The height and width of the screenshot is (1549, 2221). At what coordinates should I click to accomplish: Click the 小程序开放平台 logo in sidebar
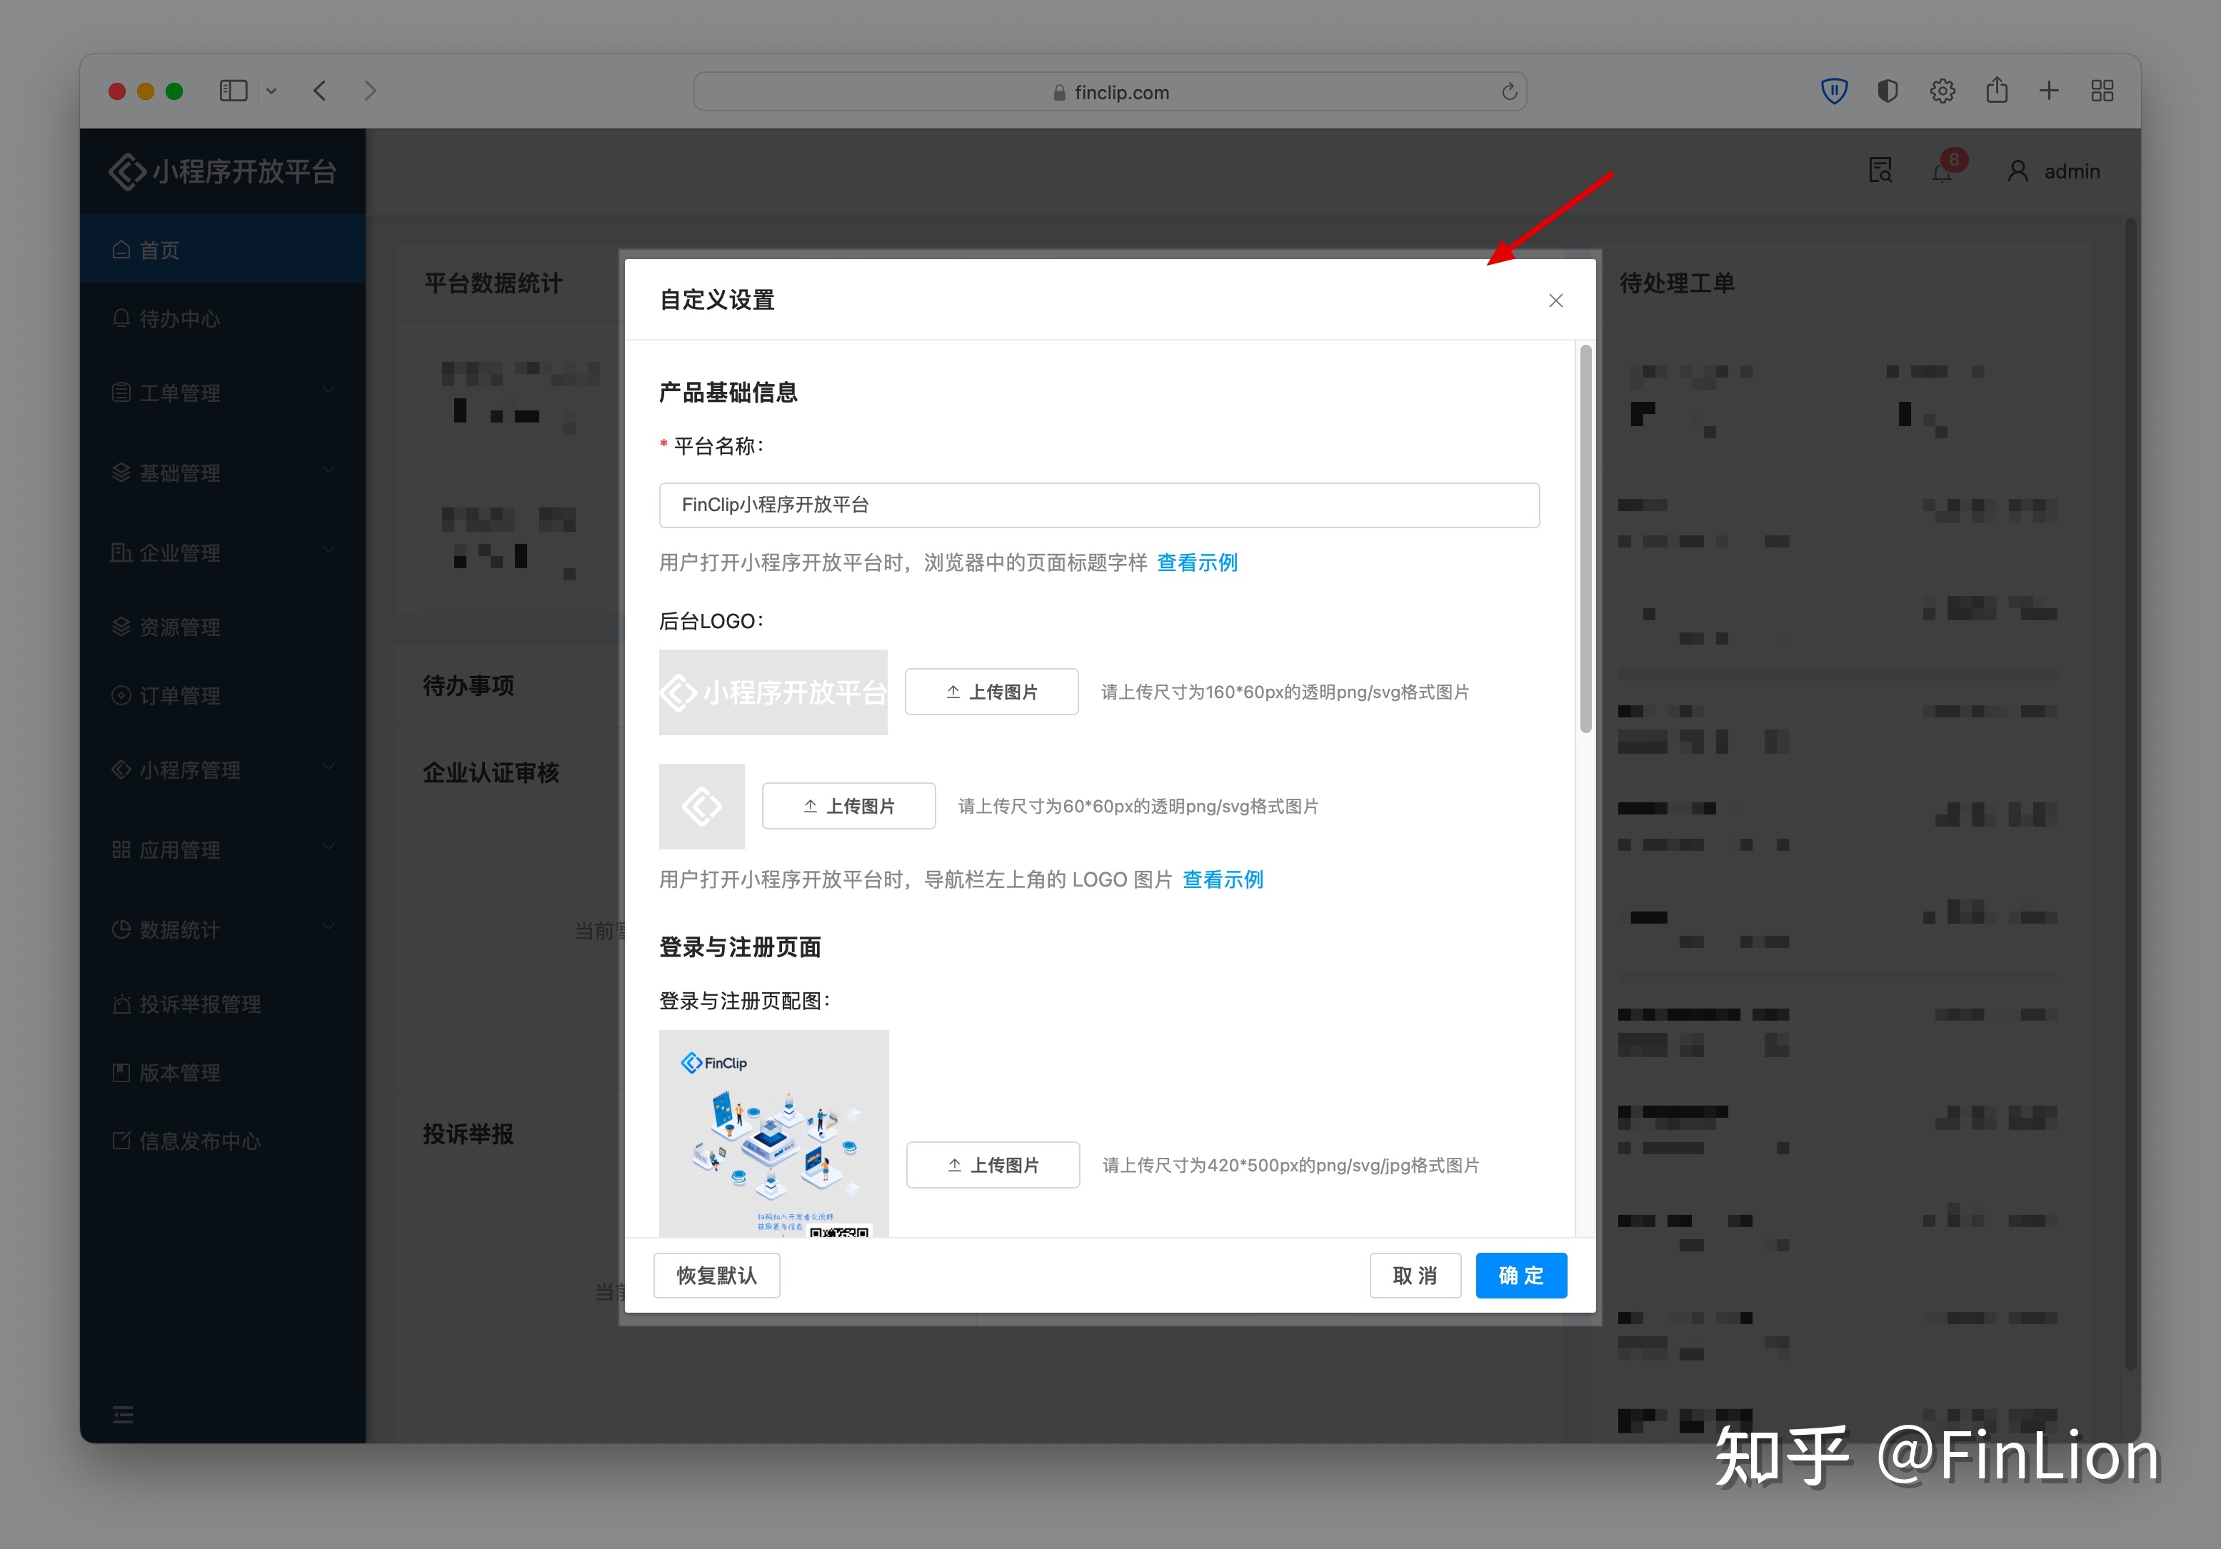coord(223,172)
